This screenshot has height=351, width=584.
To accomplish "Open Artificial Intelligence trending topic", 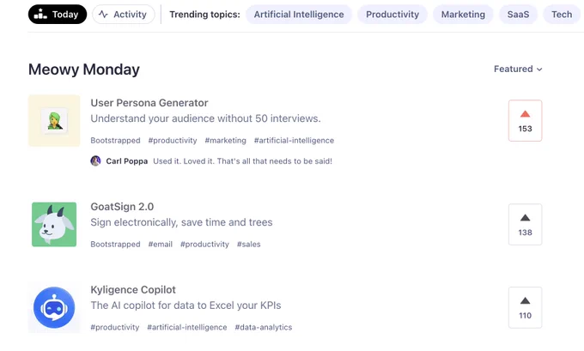I will coord(299,14).
